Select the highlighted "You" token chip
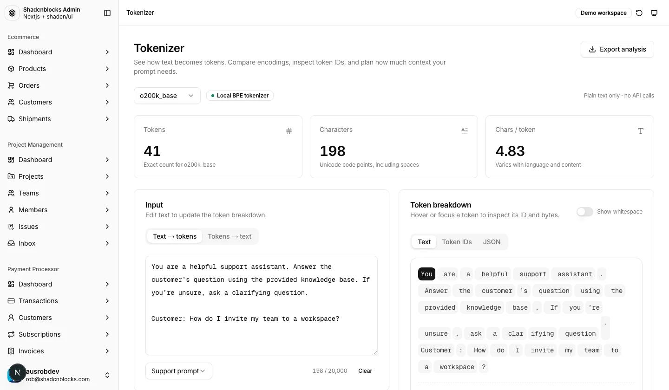Viewport: 669px width, 390px height. click(426, 274)
